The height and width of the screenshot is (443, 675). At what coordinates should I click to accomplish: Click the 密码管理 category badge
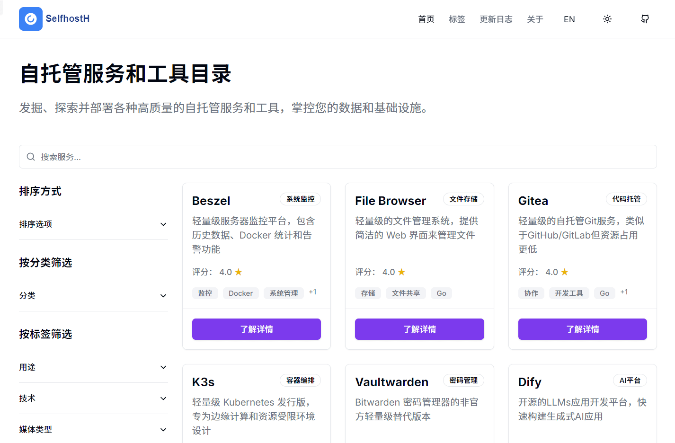click(x=463, y=381)
